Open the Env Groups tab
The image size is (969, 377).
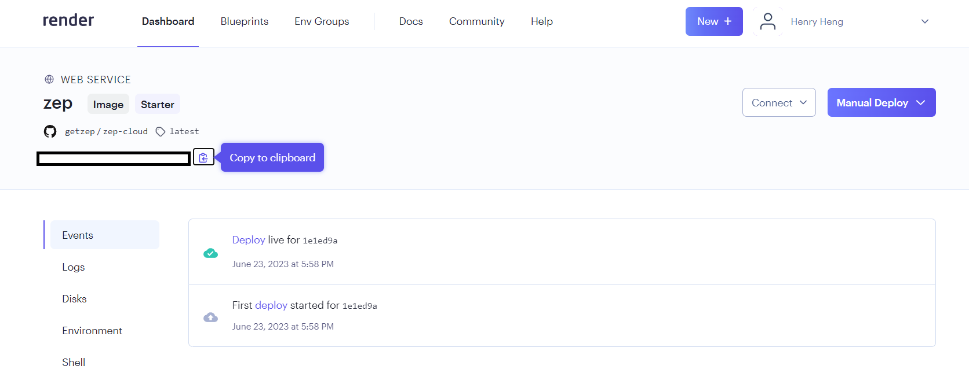[322, 21]
